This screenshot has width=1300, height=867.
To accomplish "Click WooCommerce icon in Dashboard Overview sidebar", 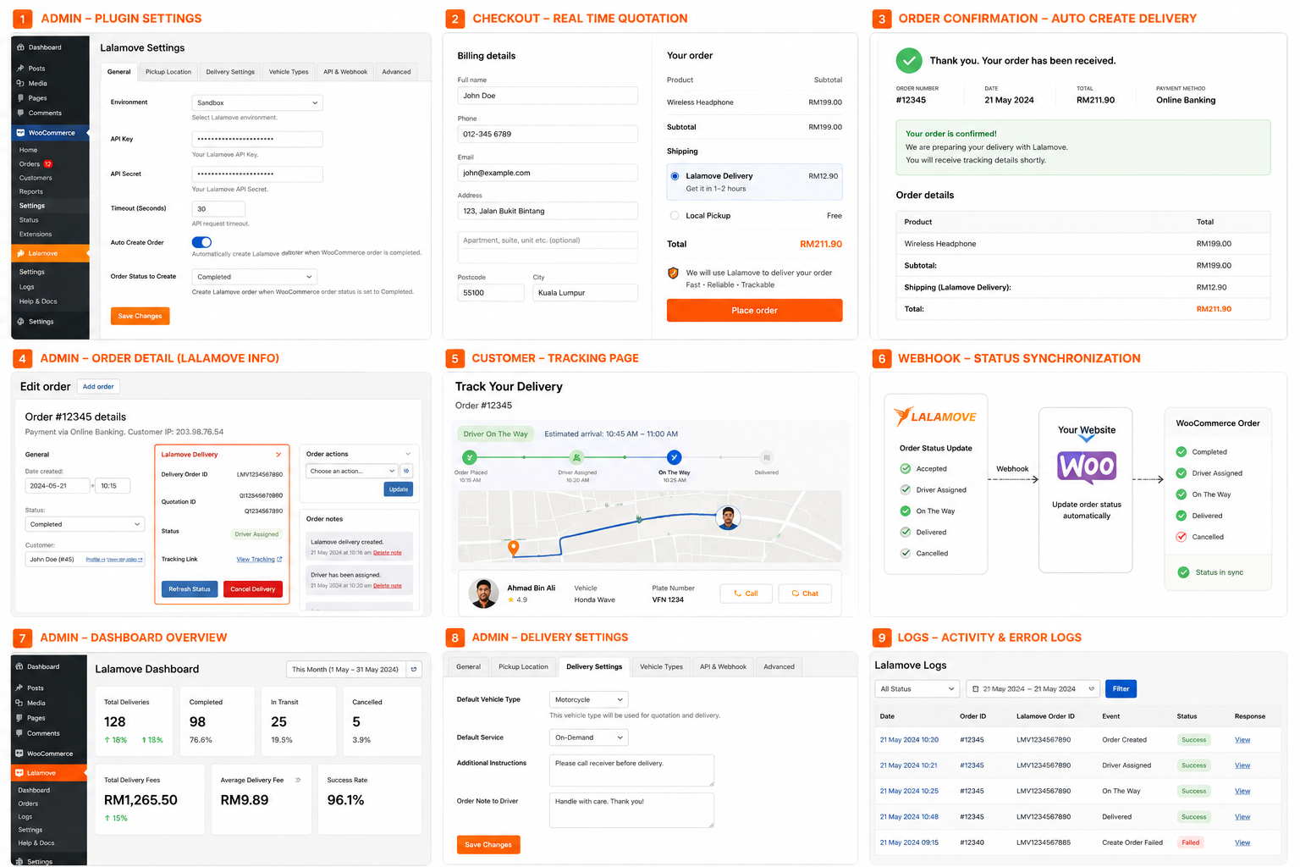I will point(19,754).
